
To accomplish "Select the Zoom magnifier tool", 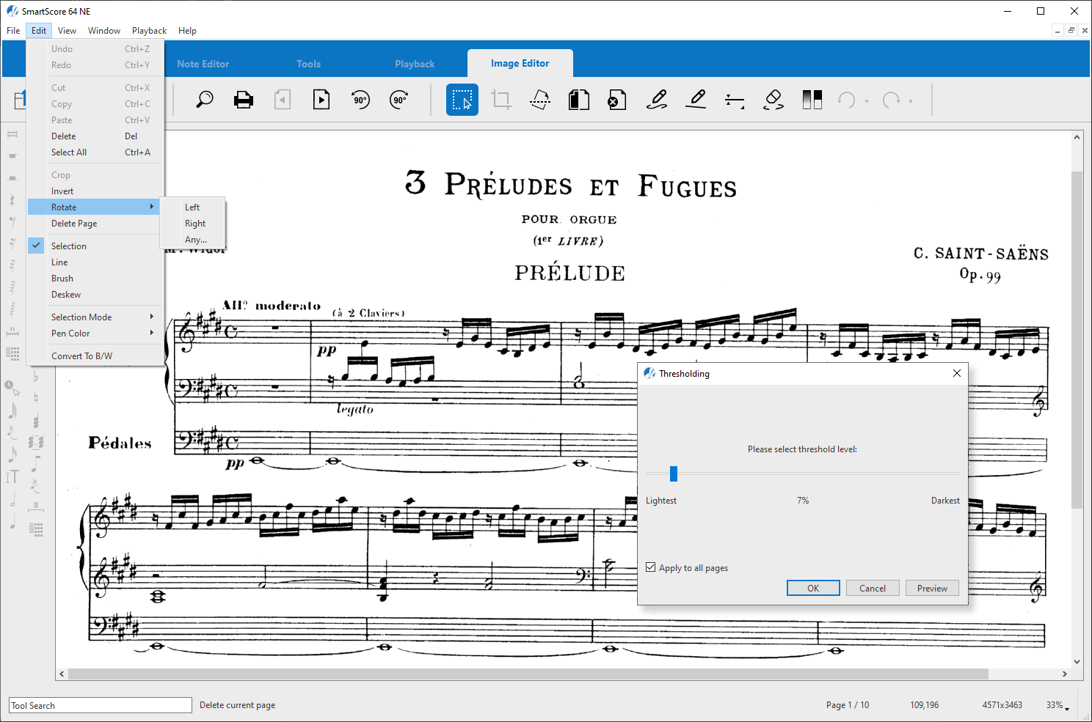I will [205, 100].
